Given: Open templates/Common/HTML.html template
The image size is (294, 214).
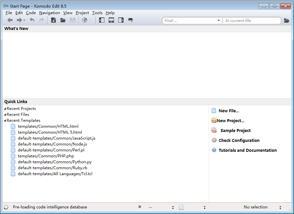Looking at the screenshot, I should pos(48,126).
